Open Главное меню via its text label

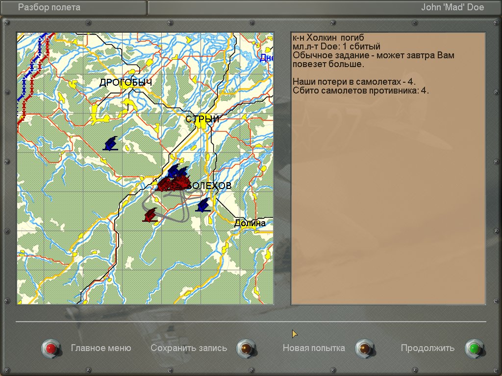pos(101,348)
